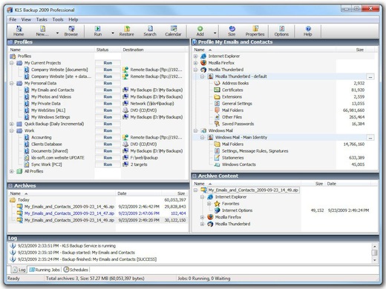The height and width of the screenshot is (289, 386).
Task: Select the Saved Passwords key icon
Action: pyautogui.click(x=217, y=124)
